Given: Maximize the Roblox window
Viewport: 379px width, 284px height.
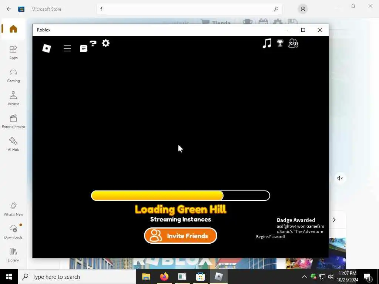Looking at the screenshot, I should pyautogui.click(x=303, y=30).
